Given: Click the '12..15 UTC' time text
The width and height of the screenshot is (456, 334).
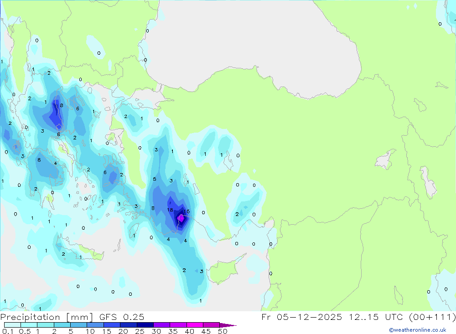Looking at the screenshot, I should 376,317.
